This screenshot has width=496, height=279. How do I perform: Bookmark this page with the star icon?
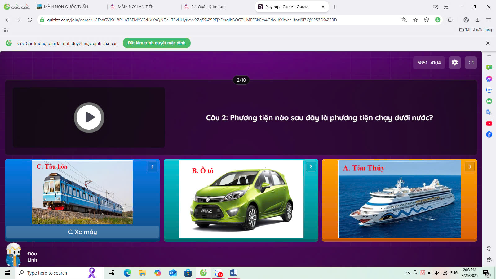click(415, 20)
